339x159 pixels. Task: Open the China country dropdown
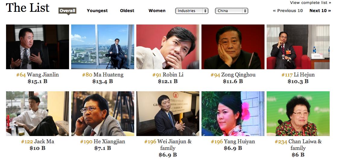[x=231, y=11]
